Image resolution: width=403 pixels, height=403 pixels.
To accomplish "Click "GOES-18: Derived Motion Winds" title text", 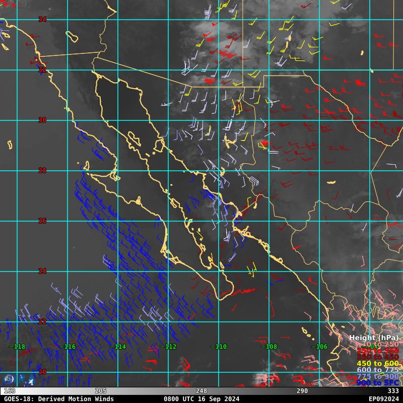I will (59, 399).
